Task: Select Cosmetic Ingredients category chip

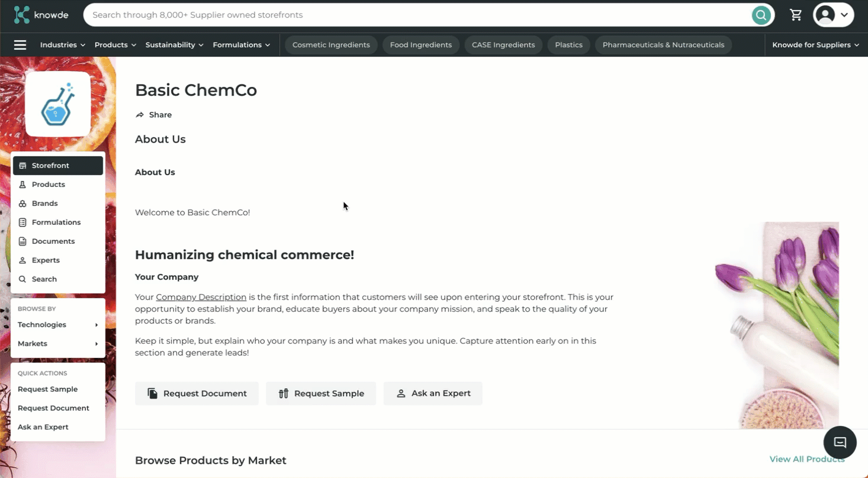Action: click(x=331, y=45)
